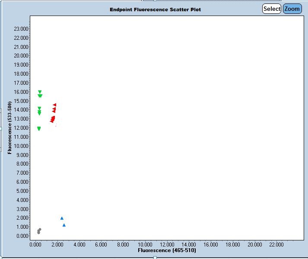Screen dimensions: 308x259
Task: Click the 23.000 tick on the y-axis
Action: [x=21, y=29]
